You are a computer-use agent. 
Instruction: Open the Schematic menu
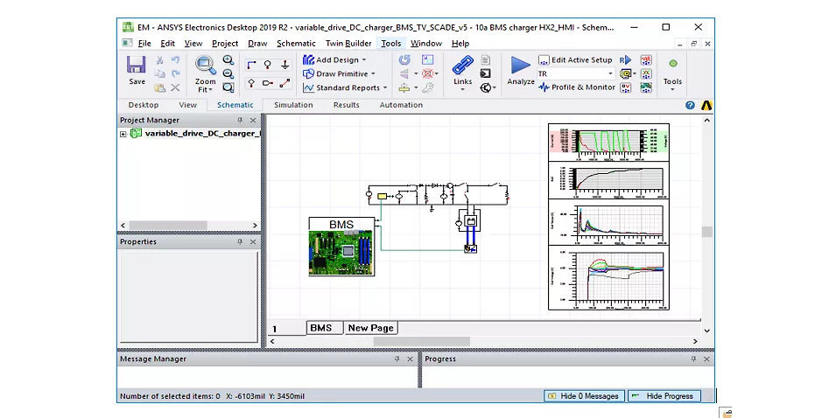tap(296, 44)
